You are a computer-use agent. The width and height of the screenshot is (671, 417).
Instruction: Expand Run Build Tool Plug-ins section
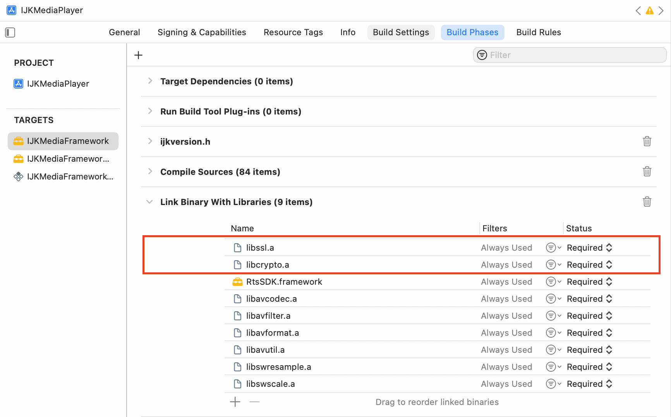(x=150, y=111)
